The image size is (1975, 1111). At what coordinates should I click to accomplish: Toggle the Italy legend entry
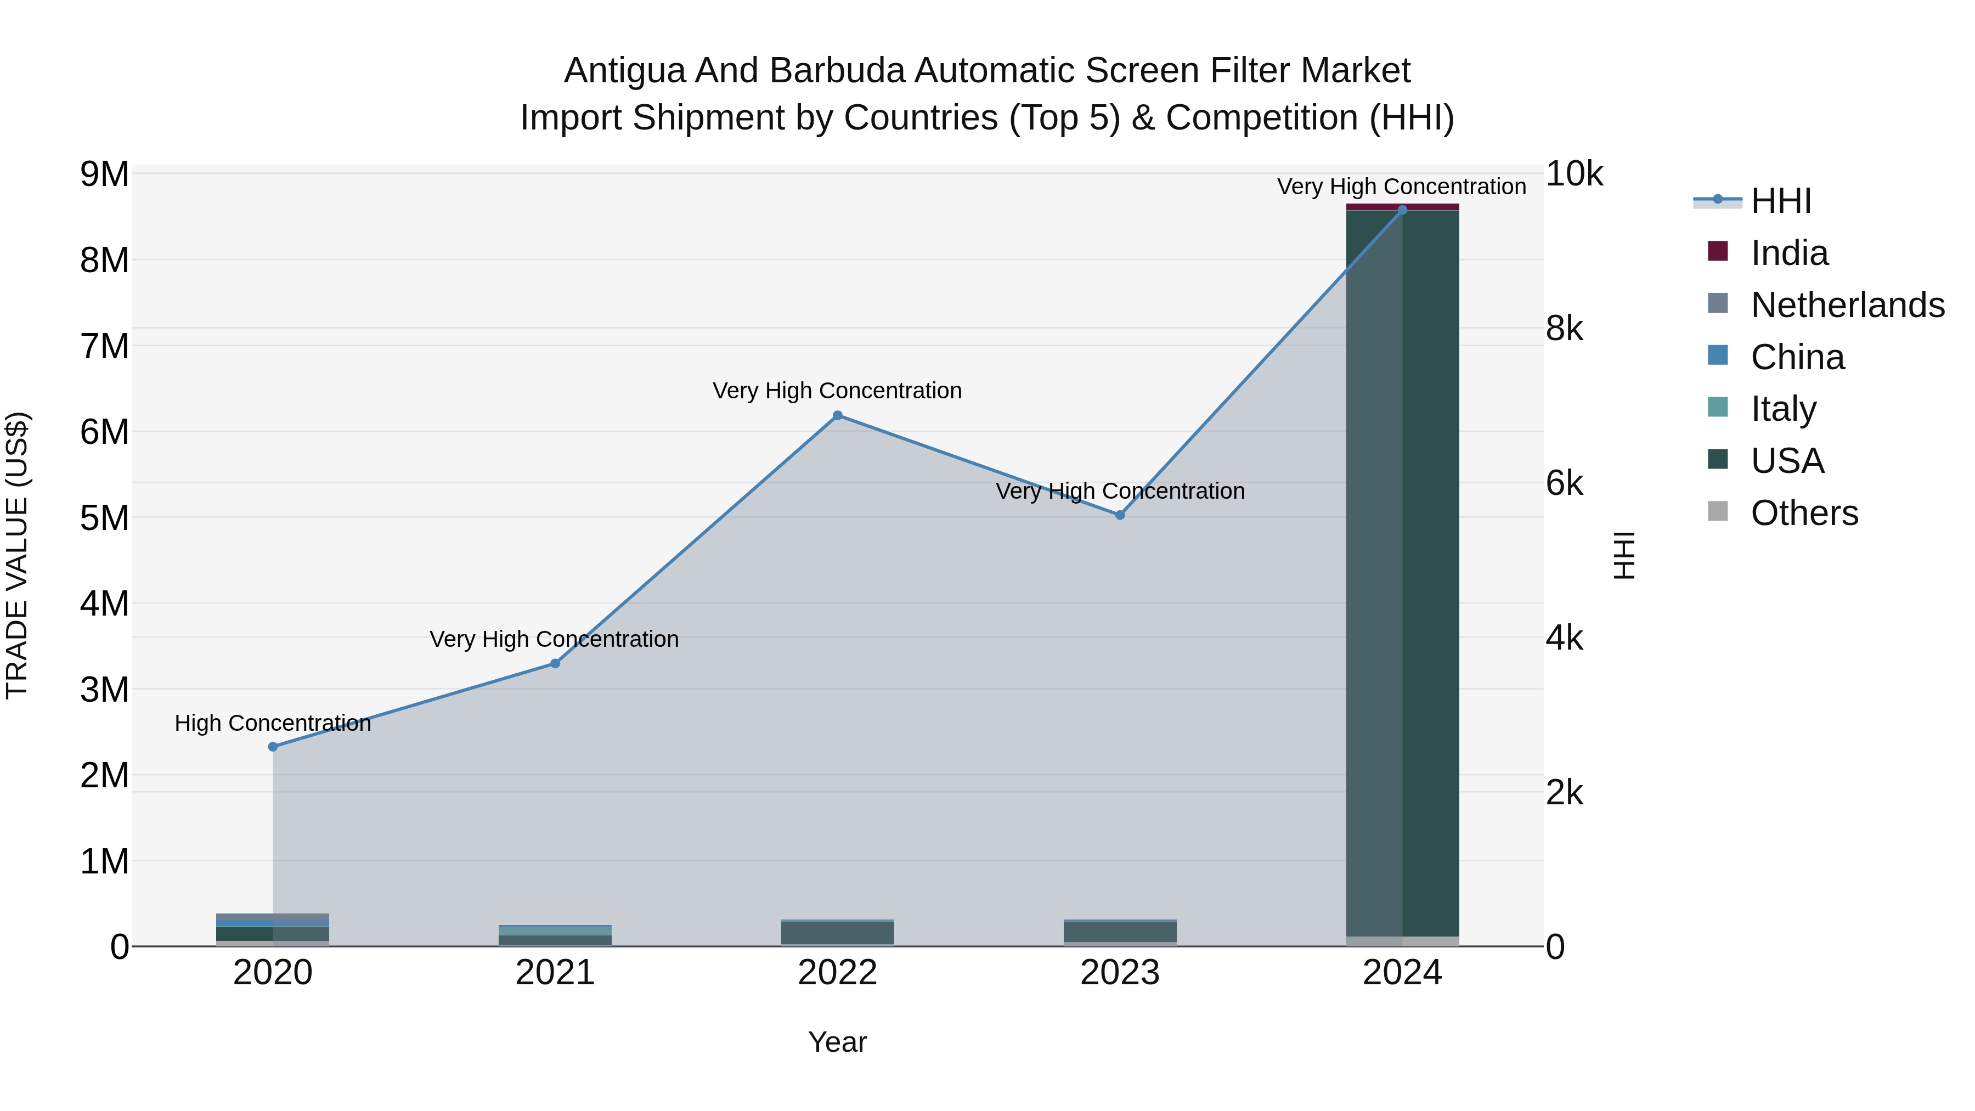[1762, 409]
